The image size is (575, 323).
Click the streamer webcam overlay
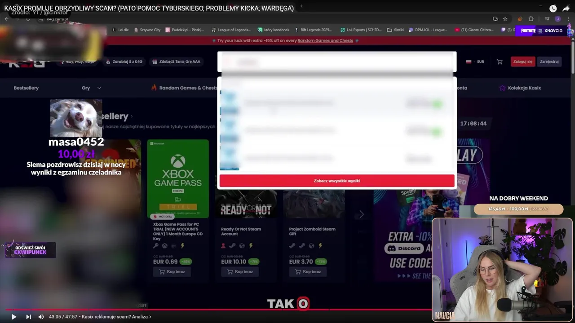click(502, 270)
